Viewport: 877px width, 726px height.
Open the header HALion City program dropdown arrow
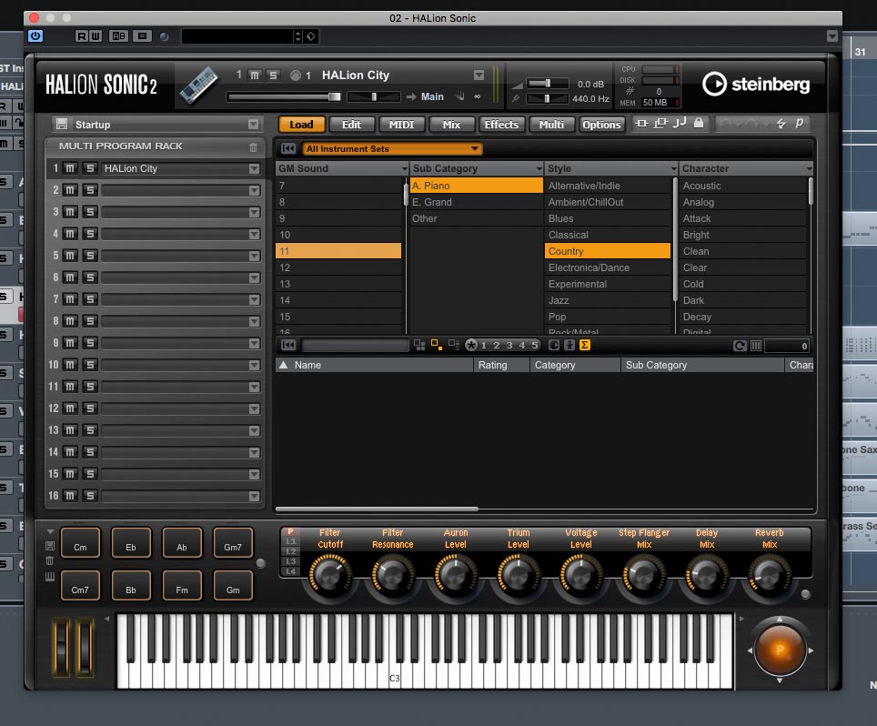(x=479, y=75)
